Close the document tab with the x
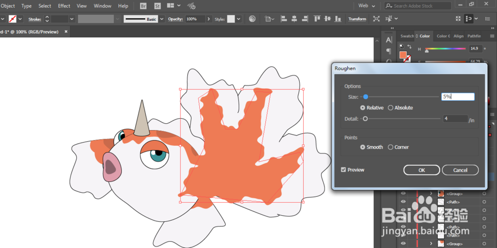The height and width of the screenshot is (248, 497). [66, 32]
